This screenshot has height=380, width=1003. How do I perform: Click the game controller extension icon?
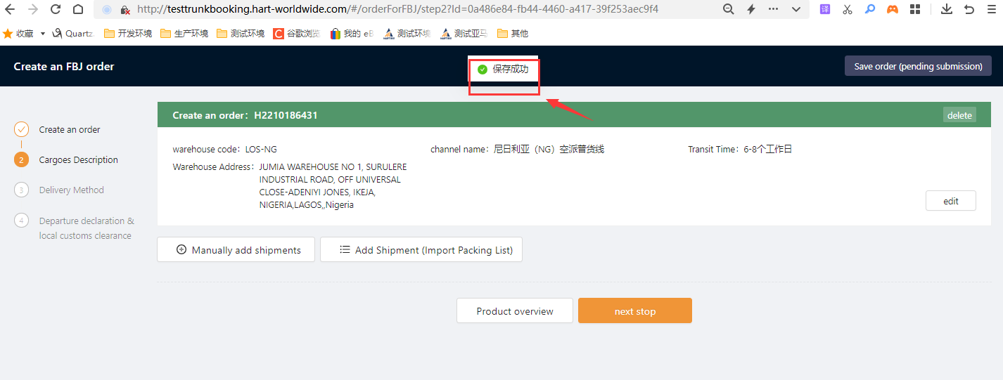pos(892,9)
